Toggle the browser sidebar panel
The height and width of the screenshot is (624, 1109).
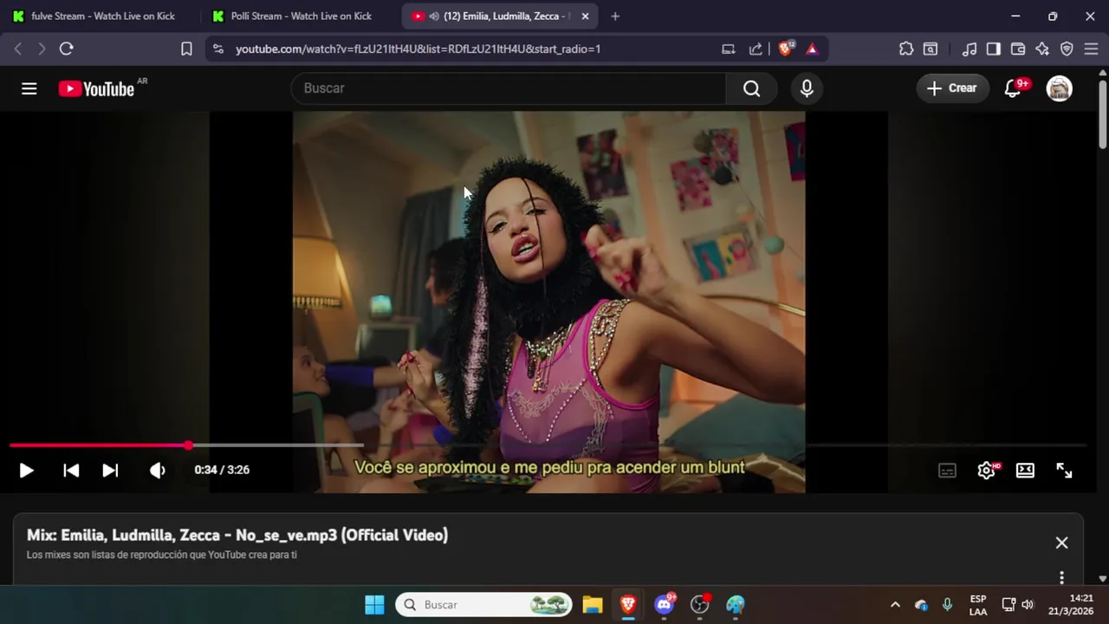pos(994,49)
